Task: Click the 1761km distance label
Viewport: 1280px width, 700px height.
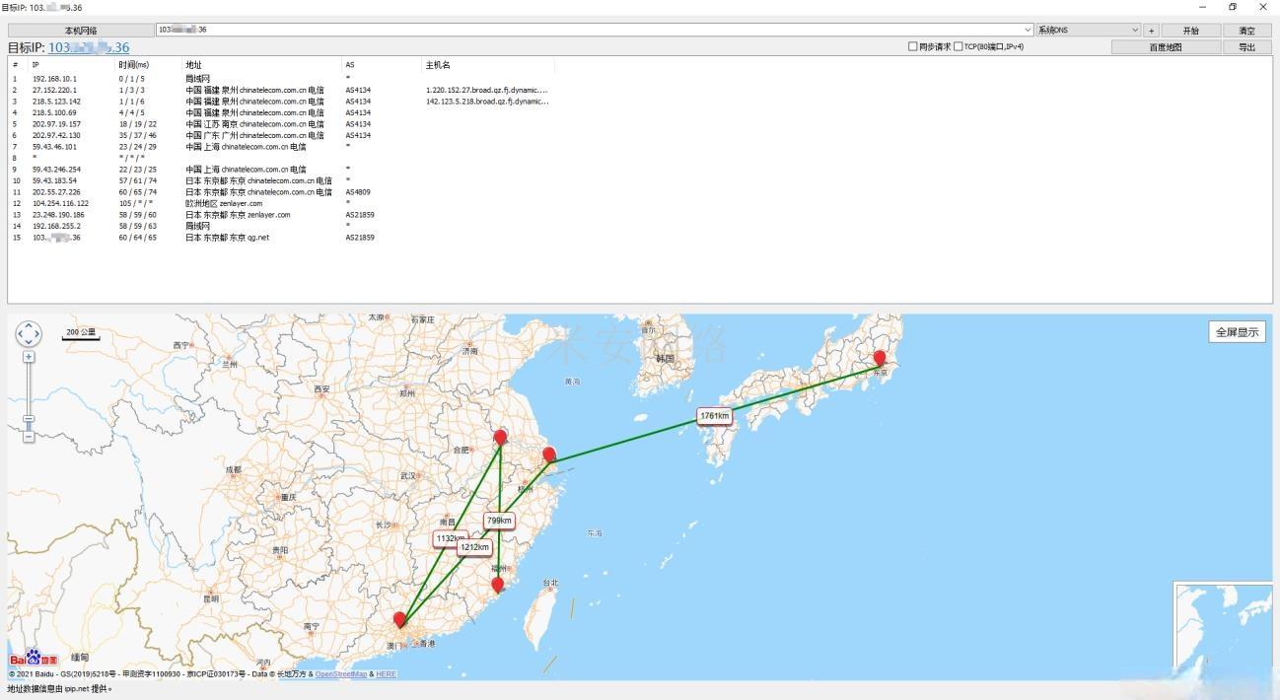Action: (x=714, y=416)
